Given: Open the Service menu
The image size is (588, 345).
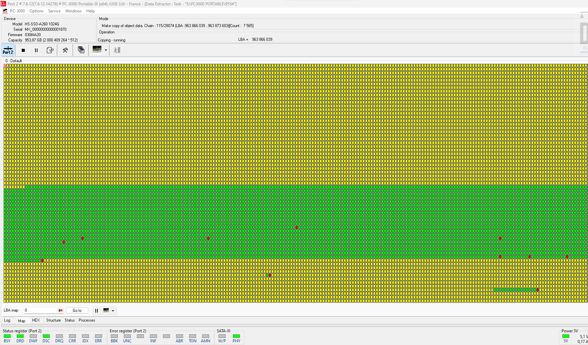Looking at the screenshot, I should 54,11.
